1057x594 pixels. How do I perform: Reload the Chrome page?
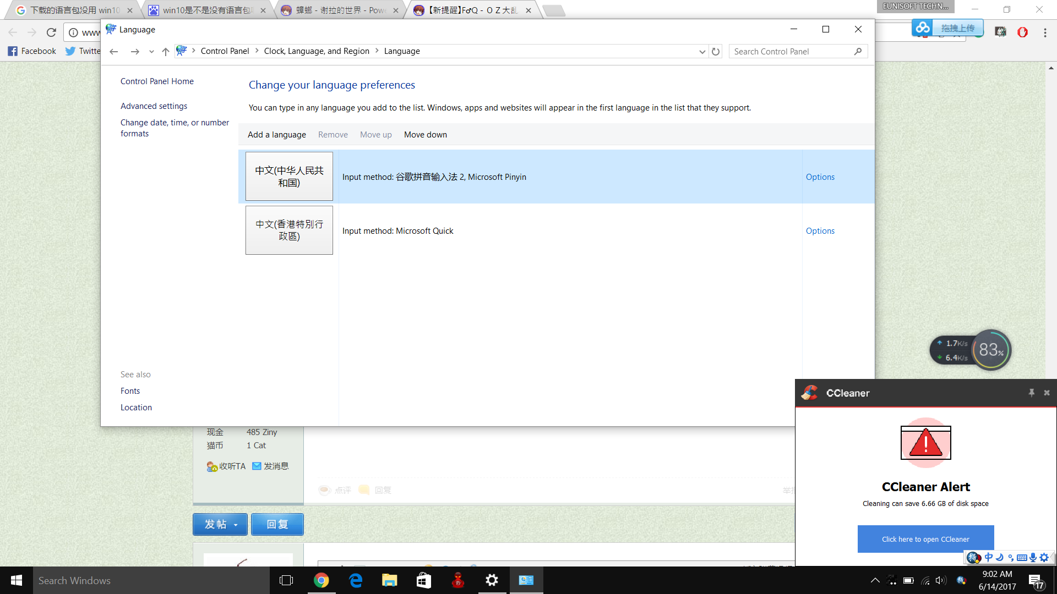point(51,32)
